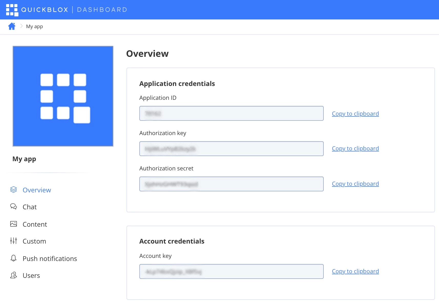The image size is (439, 307).
Task: Click the Application ID input field
Action: point(231,113)
